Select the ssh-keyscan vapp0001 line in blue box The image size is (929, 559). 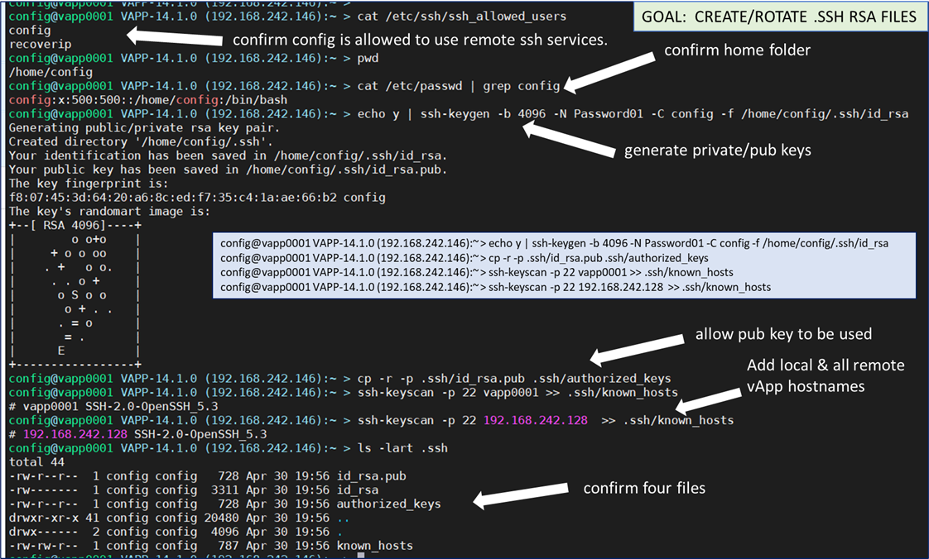coord(476,272)
